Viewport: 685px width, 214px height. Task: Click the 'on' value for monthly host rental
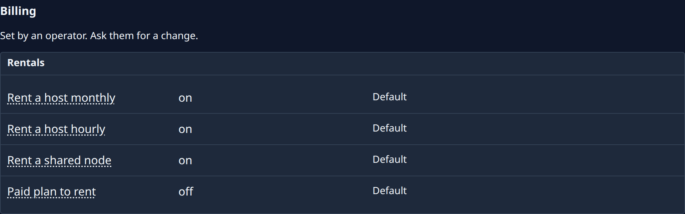click(x=185, y=98)
